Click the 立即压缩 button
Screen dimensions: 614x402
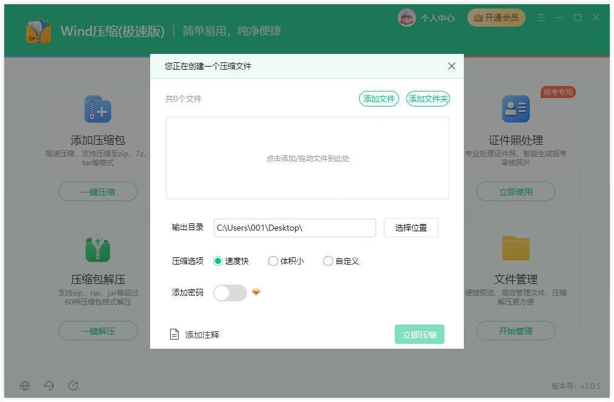coord(420,334)
